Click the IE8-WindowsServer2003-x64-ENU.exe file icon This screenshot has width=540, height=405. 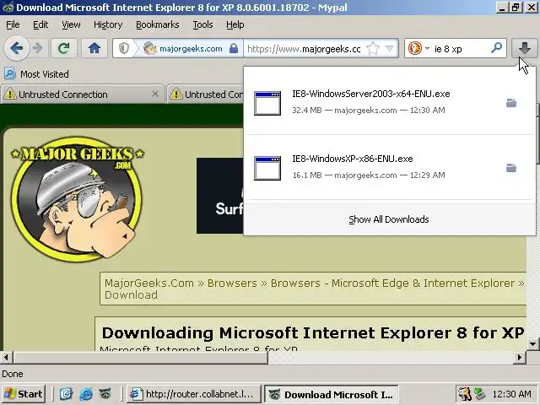[x=267, y=103]
